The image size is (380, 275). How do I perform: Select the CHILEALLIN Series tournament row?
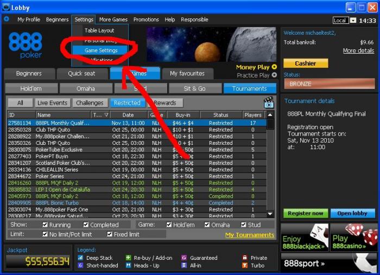coord(137,169)
